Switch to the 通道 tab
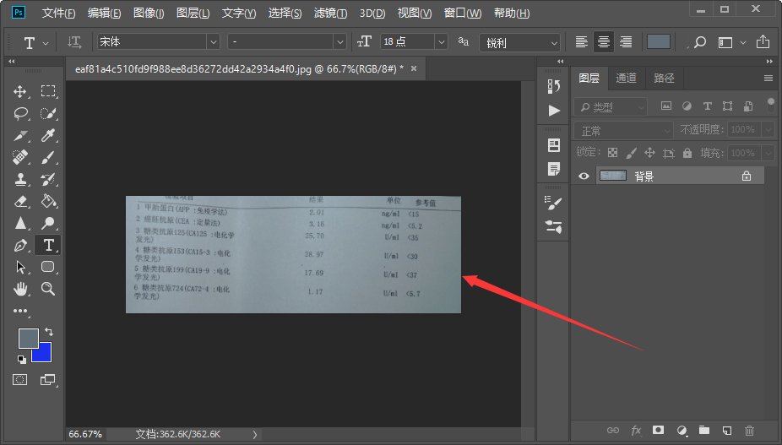This screenshot has width=782, height=445. tap(626, 78)
